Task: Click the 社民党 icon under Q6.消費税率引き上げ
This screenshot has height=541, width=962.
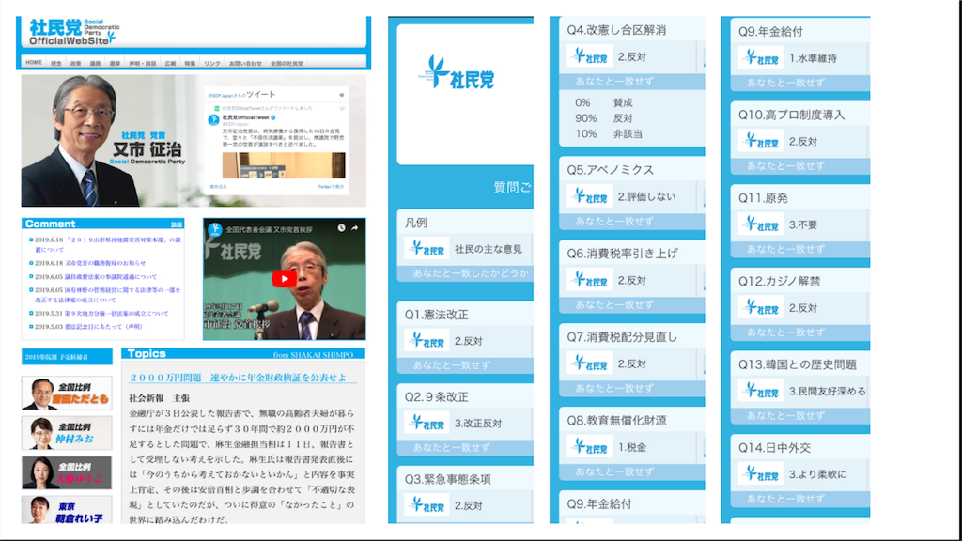Action: tap(590, 280)
